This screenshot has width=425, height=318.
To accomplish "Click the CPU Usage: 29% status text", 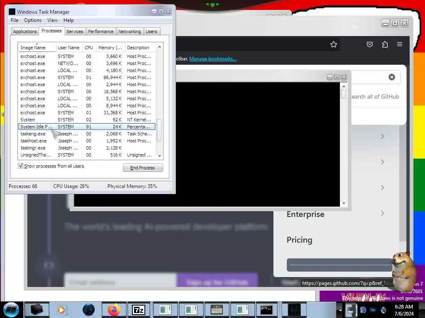I will tap(71, 186).
